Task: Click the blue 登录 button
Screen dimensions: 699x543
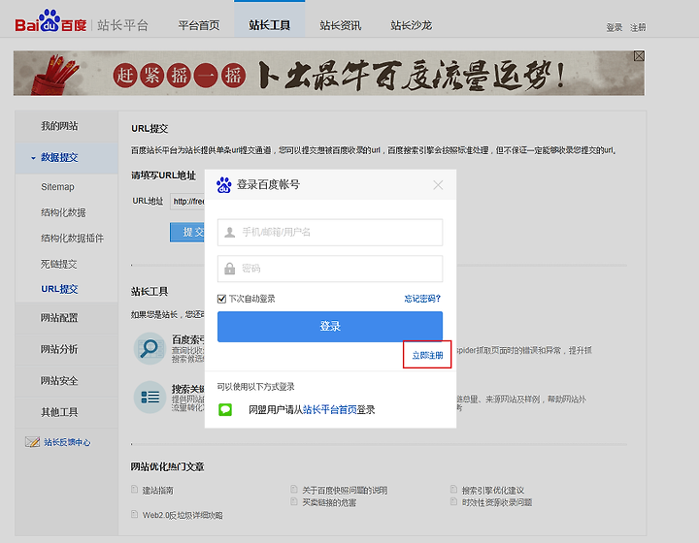Action: (x=330, y=326)
